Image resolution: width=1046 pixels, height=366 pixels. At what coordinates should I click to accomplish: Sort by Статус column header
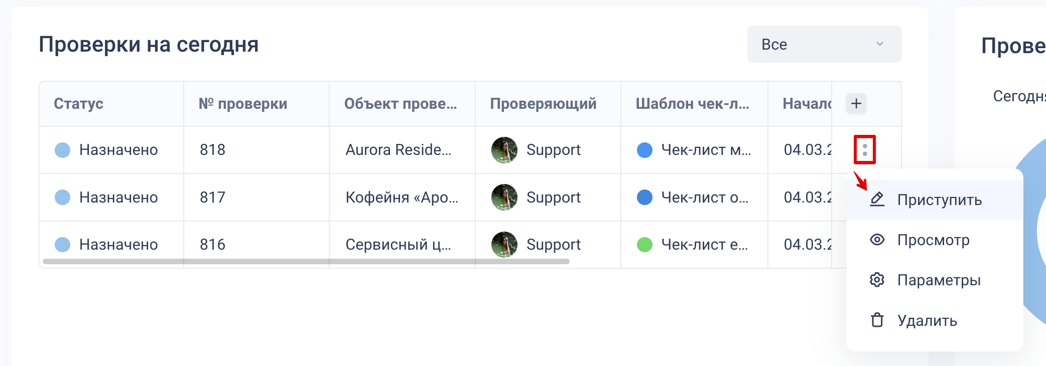[78, 104]
